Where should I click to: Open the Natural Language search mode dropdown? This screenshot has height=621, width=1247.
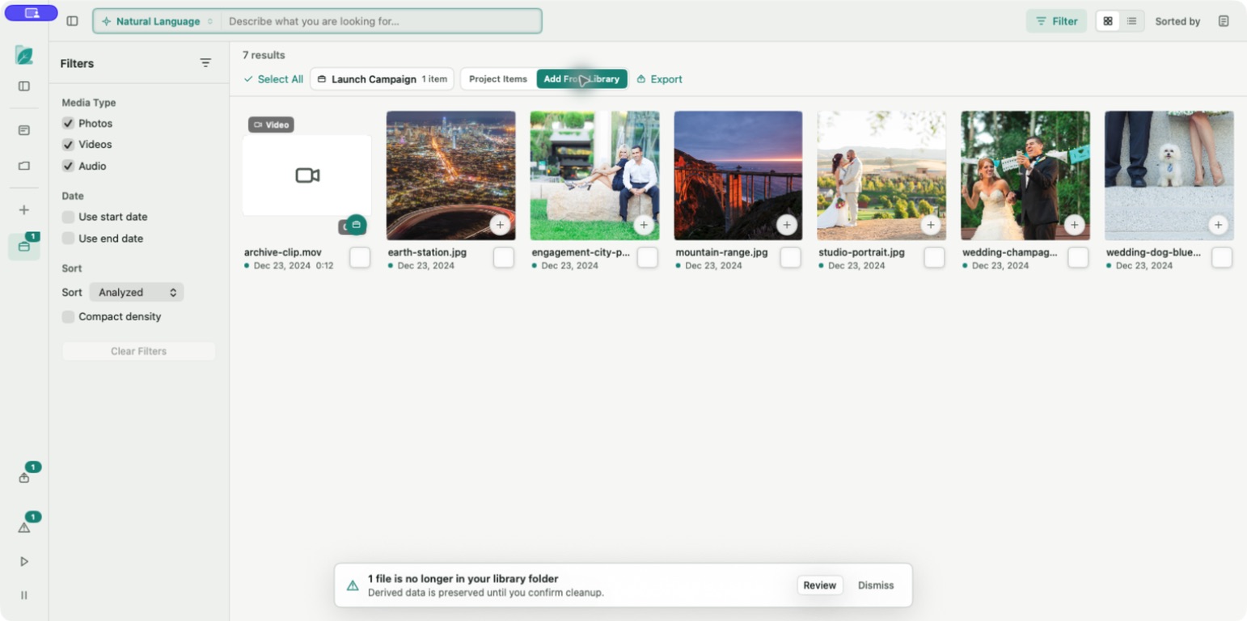pyautogui.click(x=158, y=21)
